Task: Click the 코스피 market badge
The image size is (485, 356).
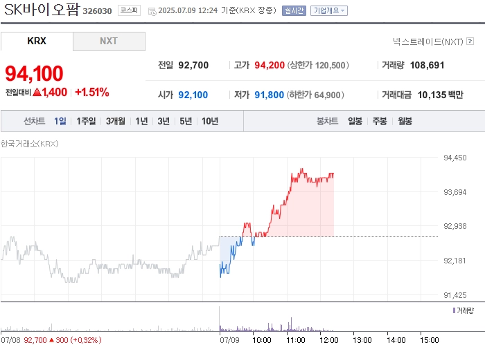Action: (x=129, y=10)
